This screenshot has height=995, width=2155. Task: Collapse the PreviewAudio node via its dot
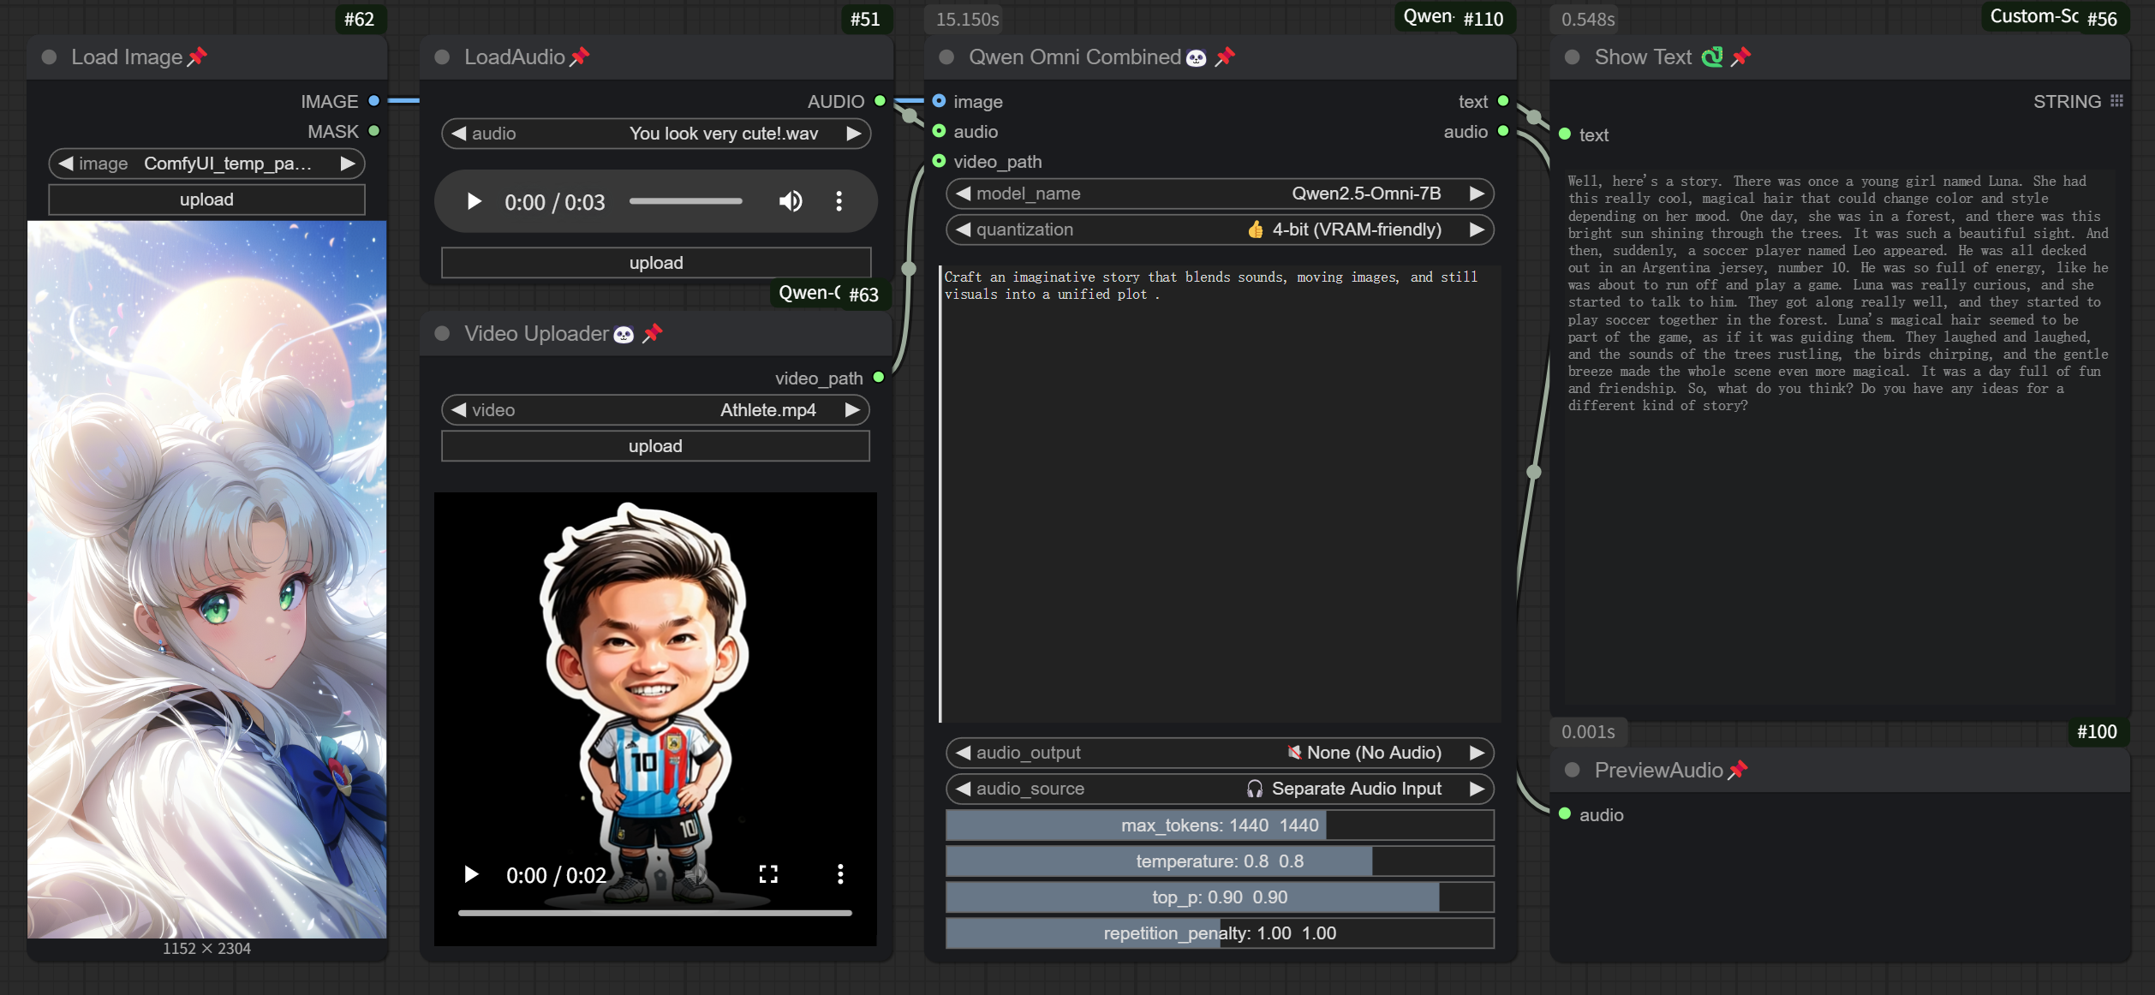tap(1572, 770)
